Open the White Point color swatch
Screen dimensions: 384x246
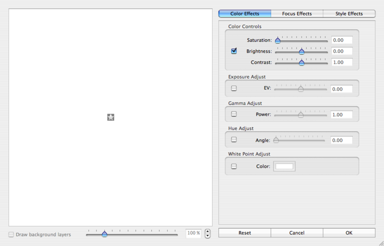[x=284, y=167]
